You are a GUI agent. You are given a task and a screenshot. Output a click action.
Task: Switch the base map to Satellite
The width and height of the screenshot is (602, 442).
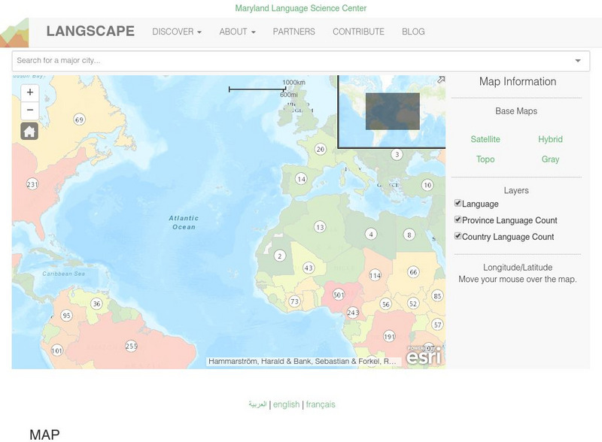[x=487, y=139]
